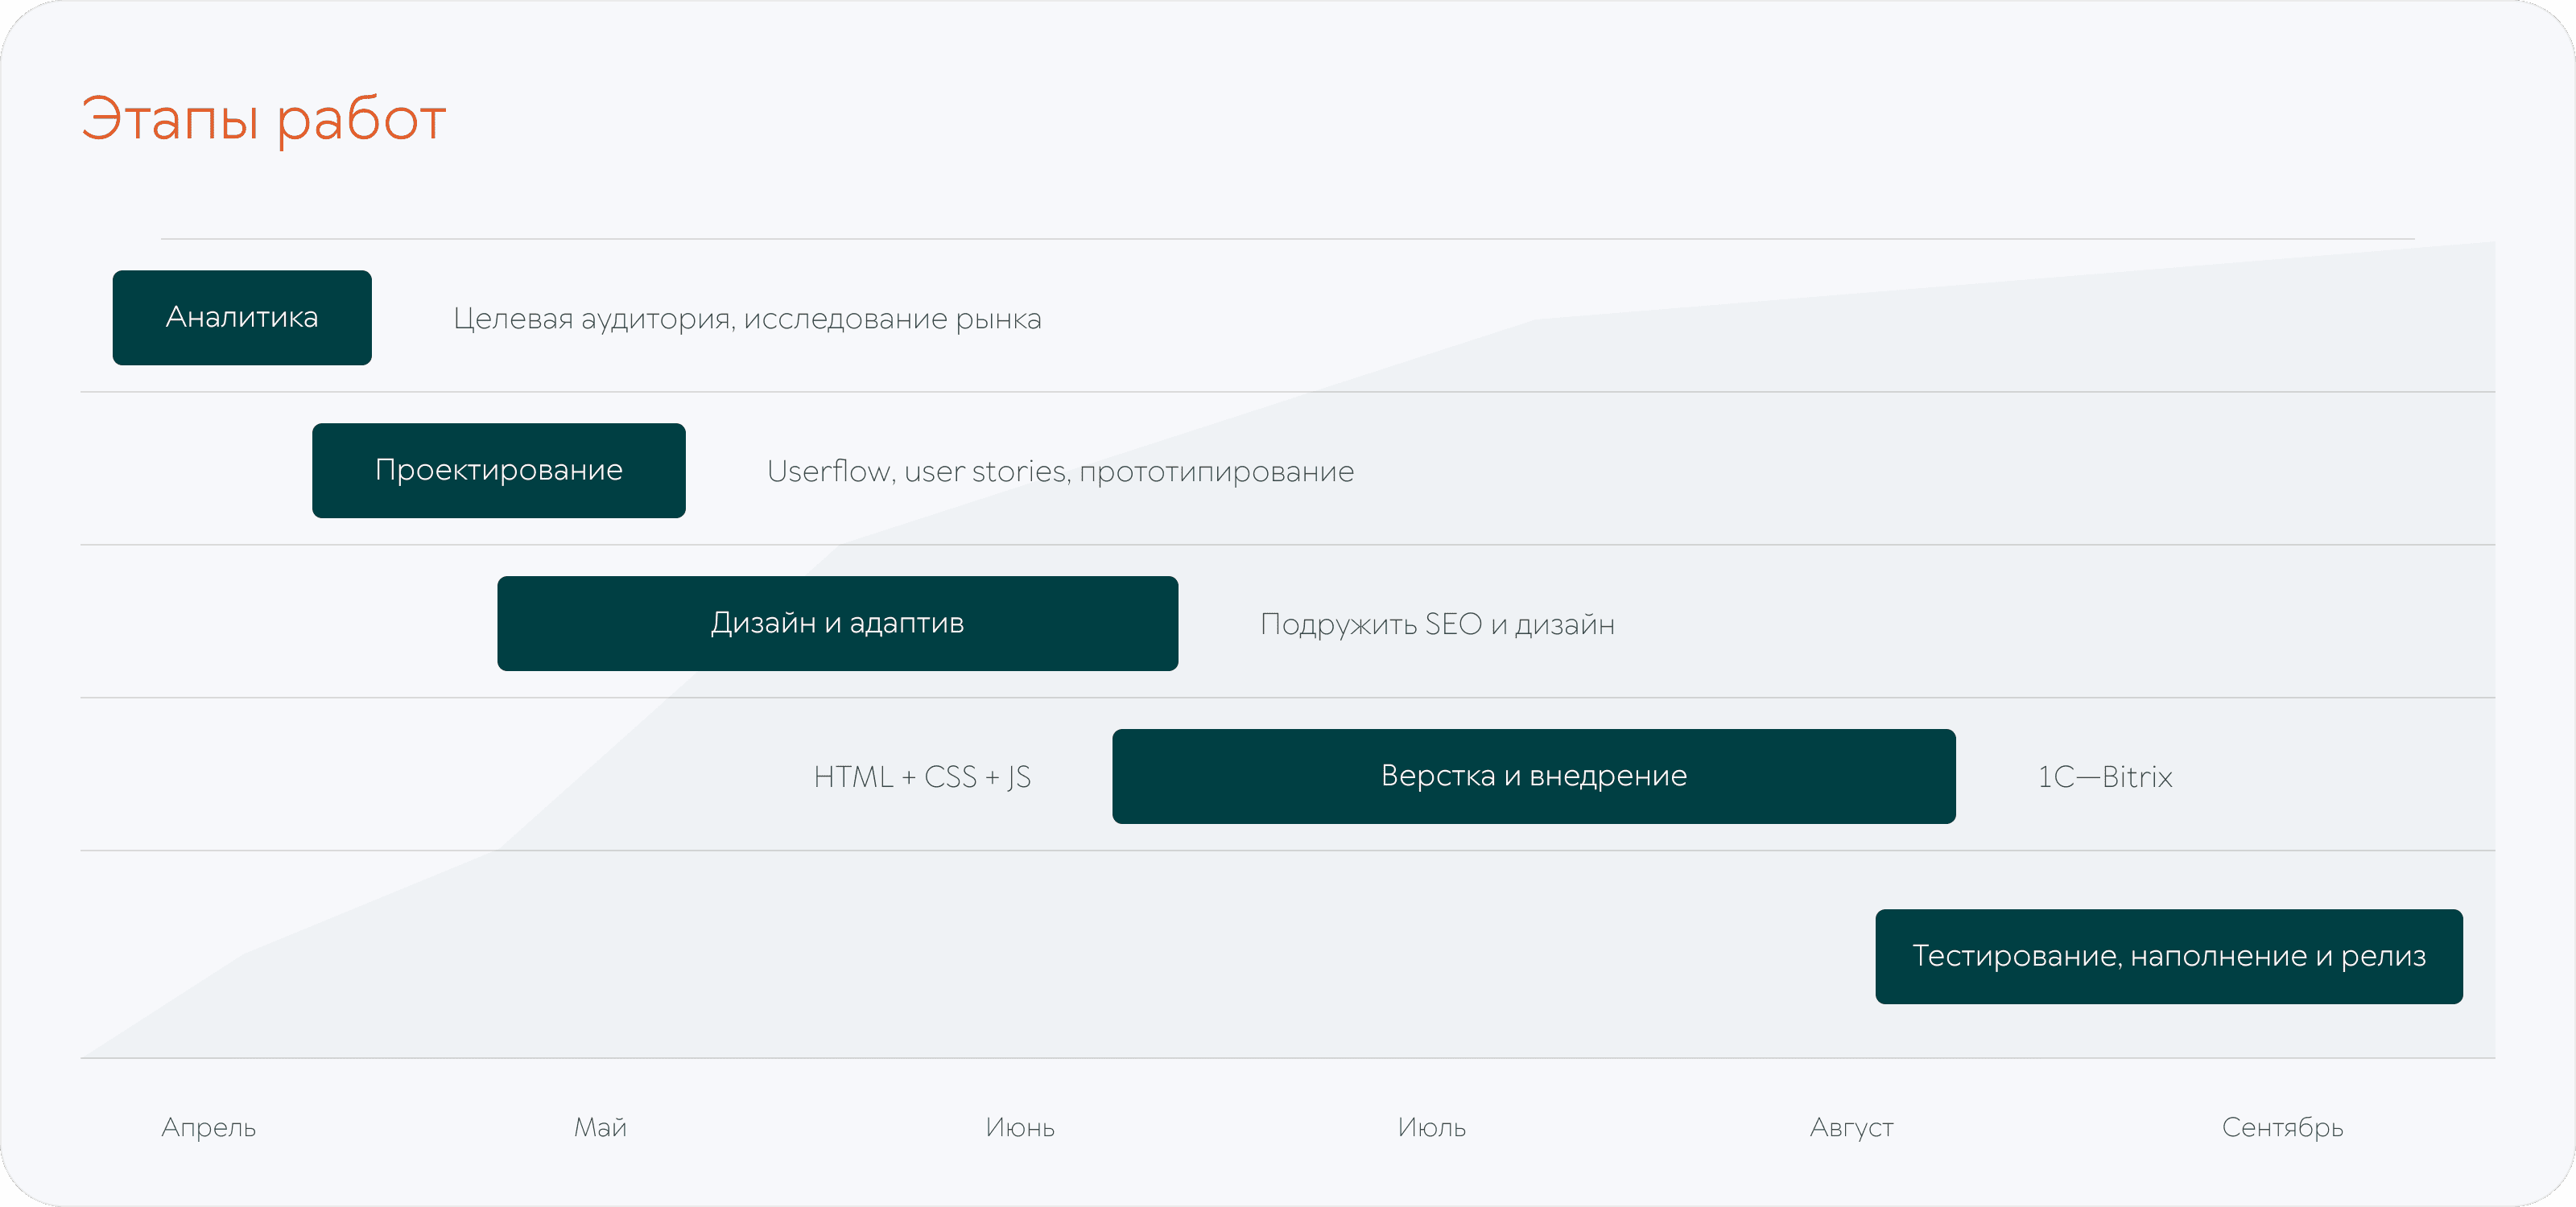Select the Сентябрь month marker
The width and height of the screenshot is (2576, 1207).
[x=2282, y=1128]
